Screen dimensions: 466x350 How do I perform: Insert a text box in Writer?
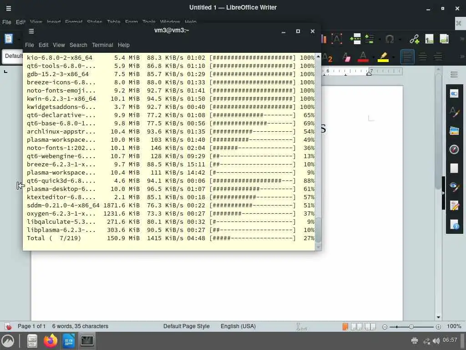pos(337,39)
